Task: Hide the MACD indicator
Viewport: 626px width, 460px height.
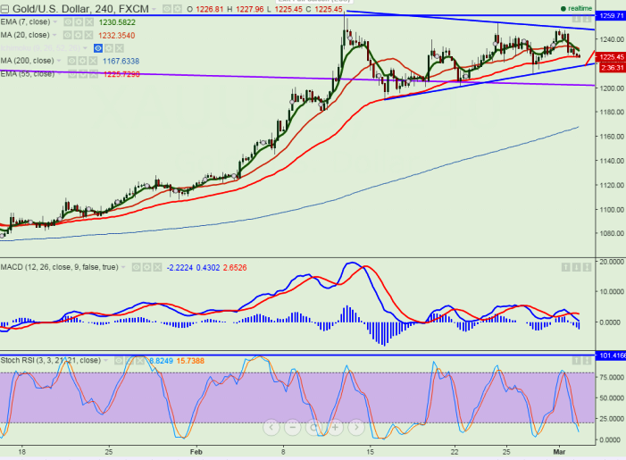Action: point(136,267)
